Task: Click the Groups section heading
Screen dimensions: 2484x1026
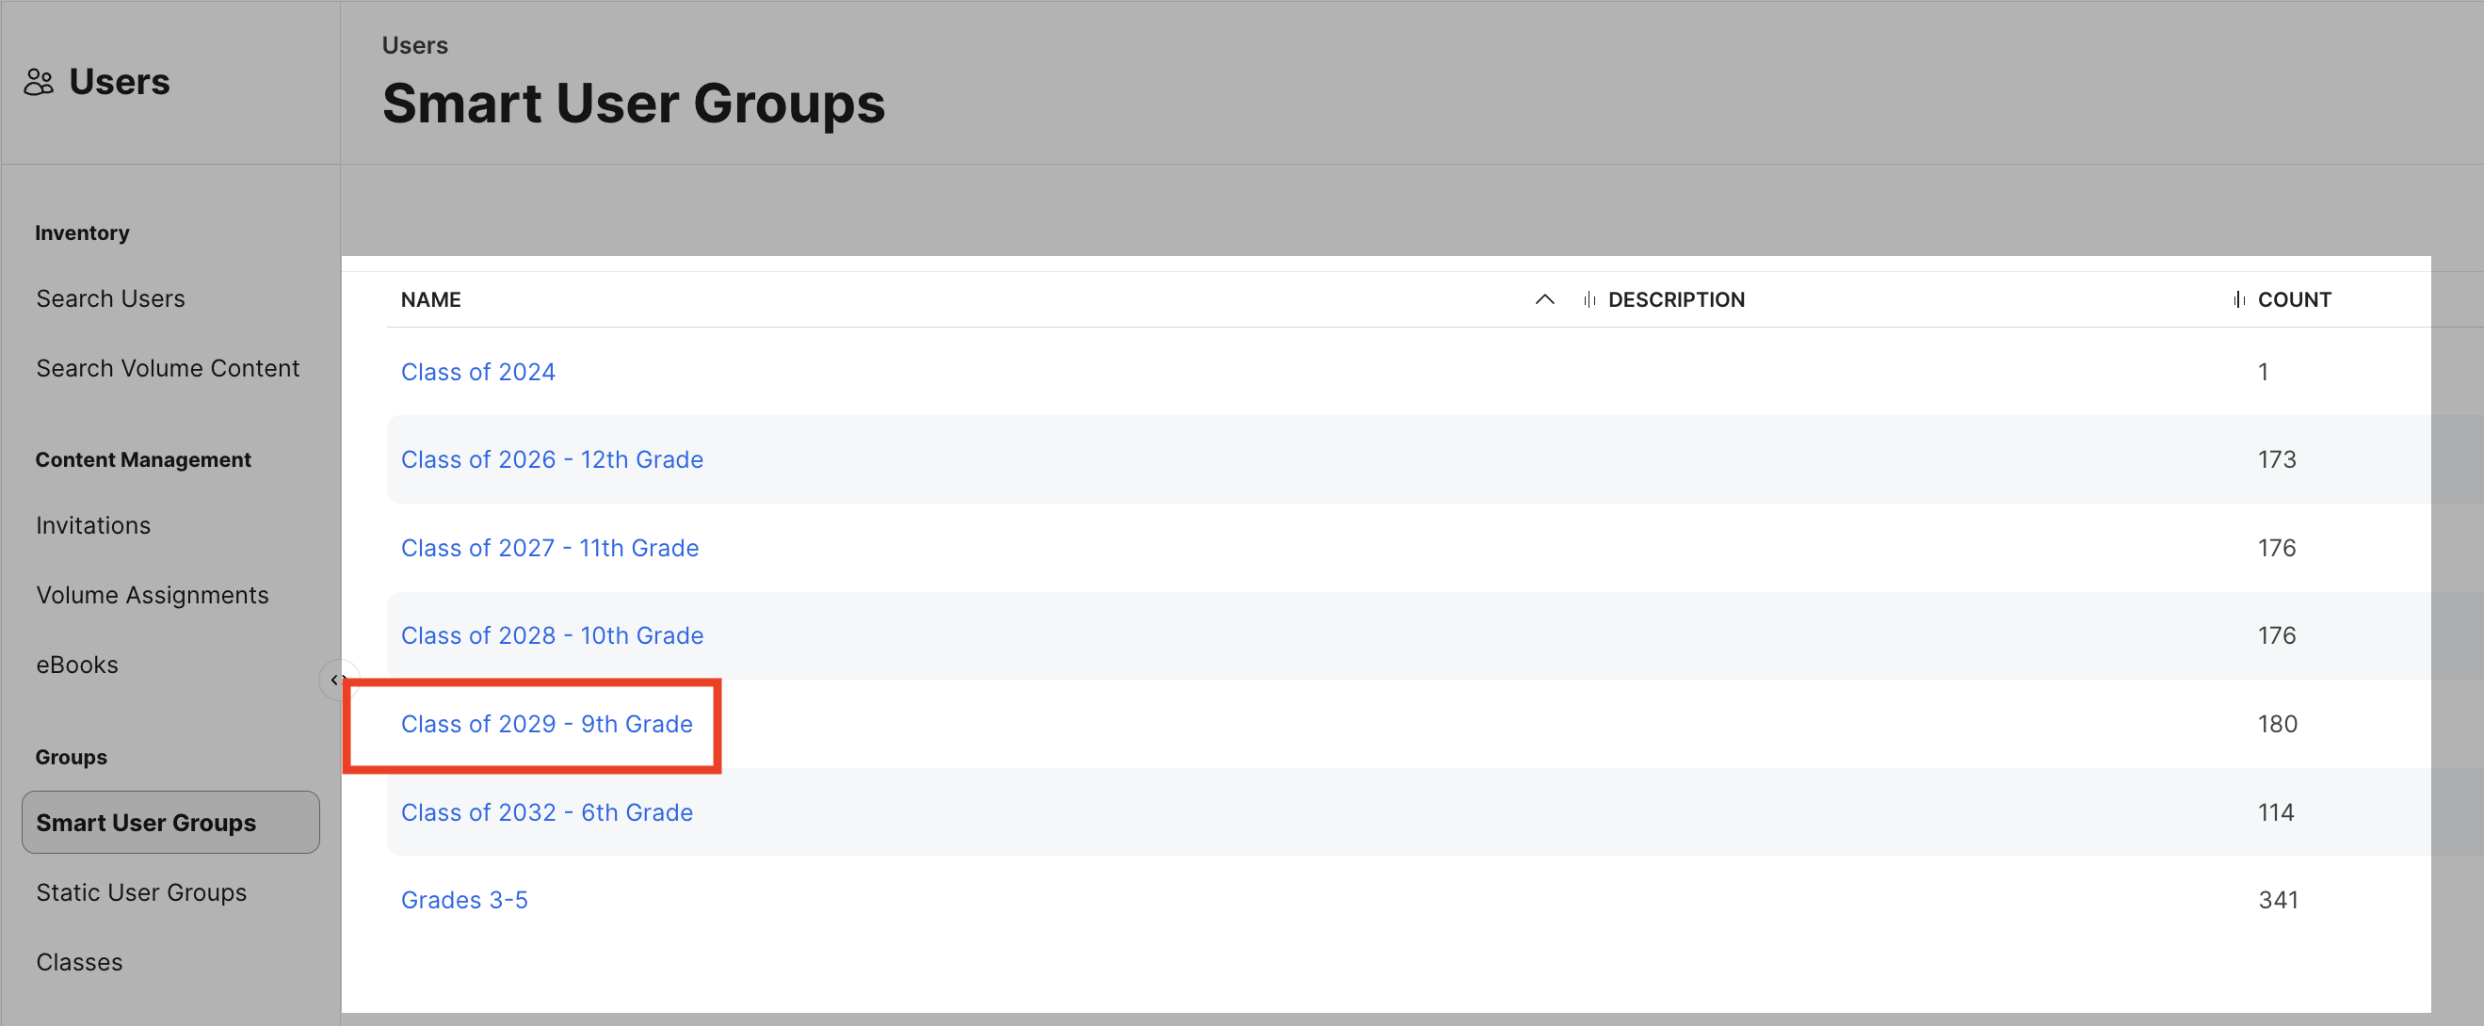Action: [72, 757]
